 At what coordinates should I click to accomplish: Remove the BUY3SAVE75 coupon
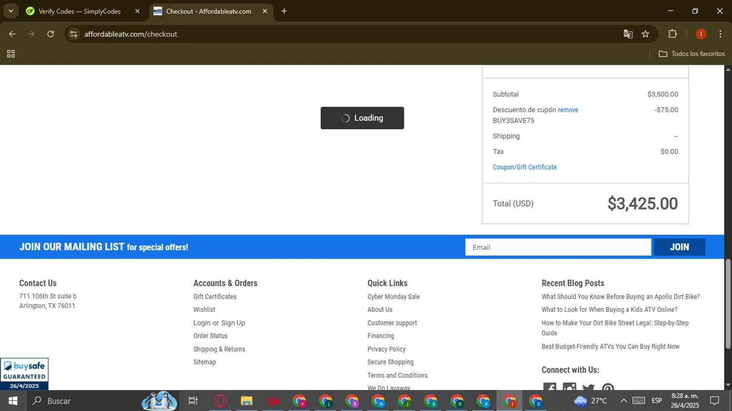coord(568,110)
